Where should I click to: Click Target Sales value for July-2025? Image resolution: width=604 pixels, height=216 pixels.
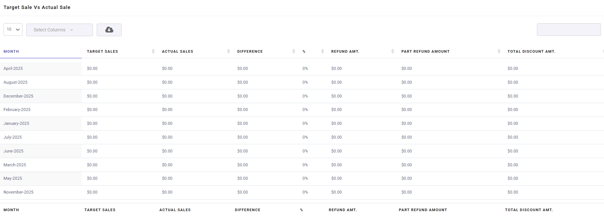(92, 138)
